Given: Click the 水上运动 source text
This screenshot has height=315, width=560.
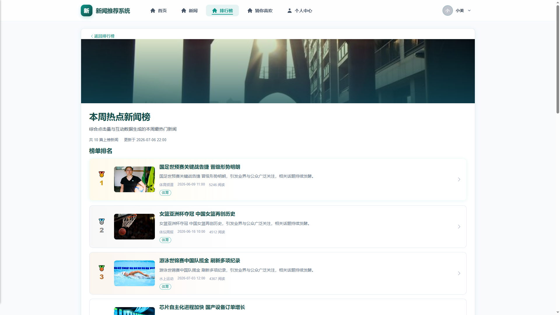Looking at the screenshot, I should coord(166,279).
